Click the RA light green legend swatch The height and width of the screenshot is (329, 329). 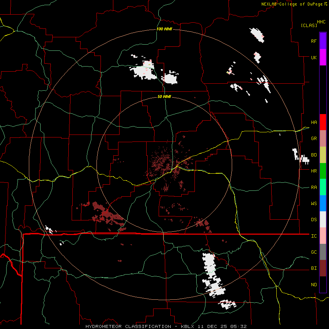[323, 187]
